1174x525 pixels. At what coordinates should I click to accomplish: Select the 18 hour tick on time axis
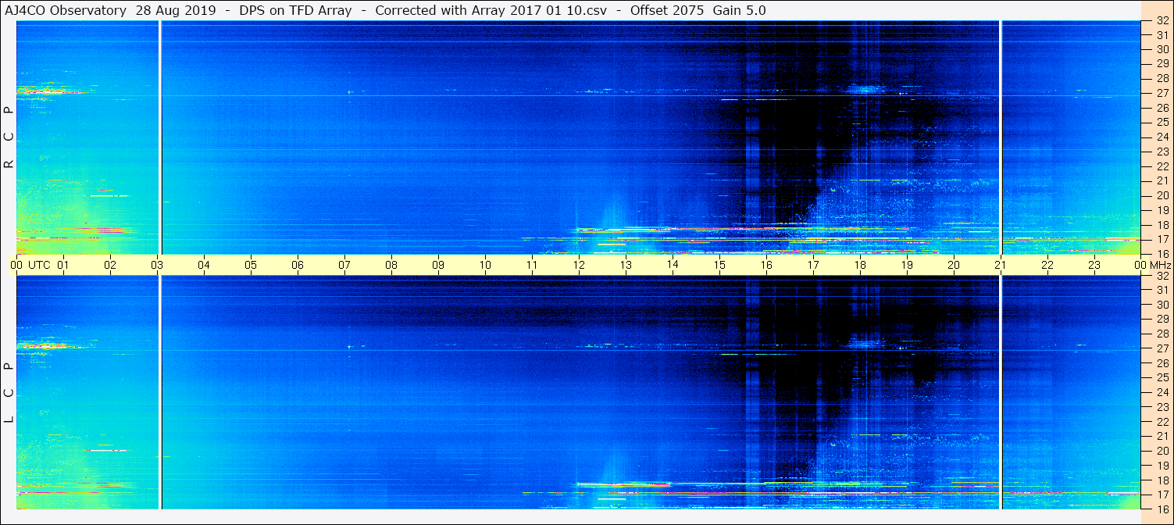860,265
